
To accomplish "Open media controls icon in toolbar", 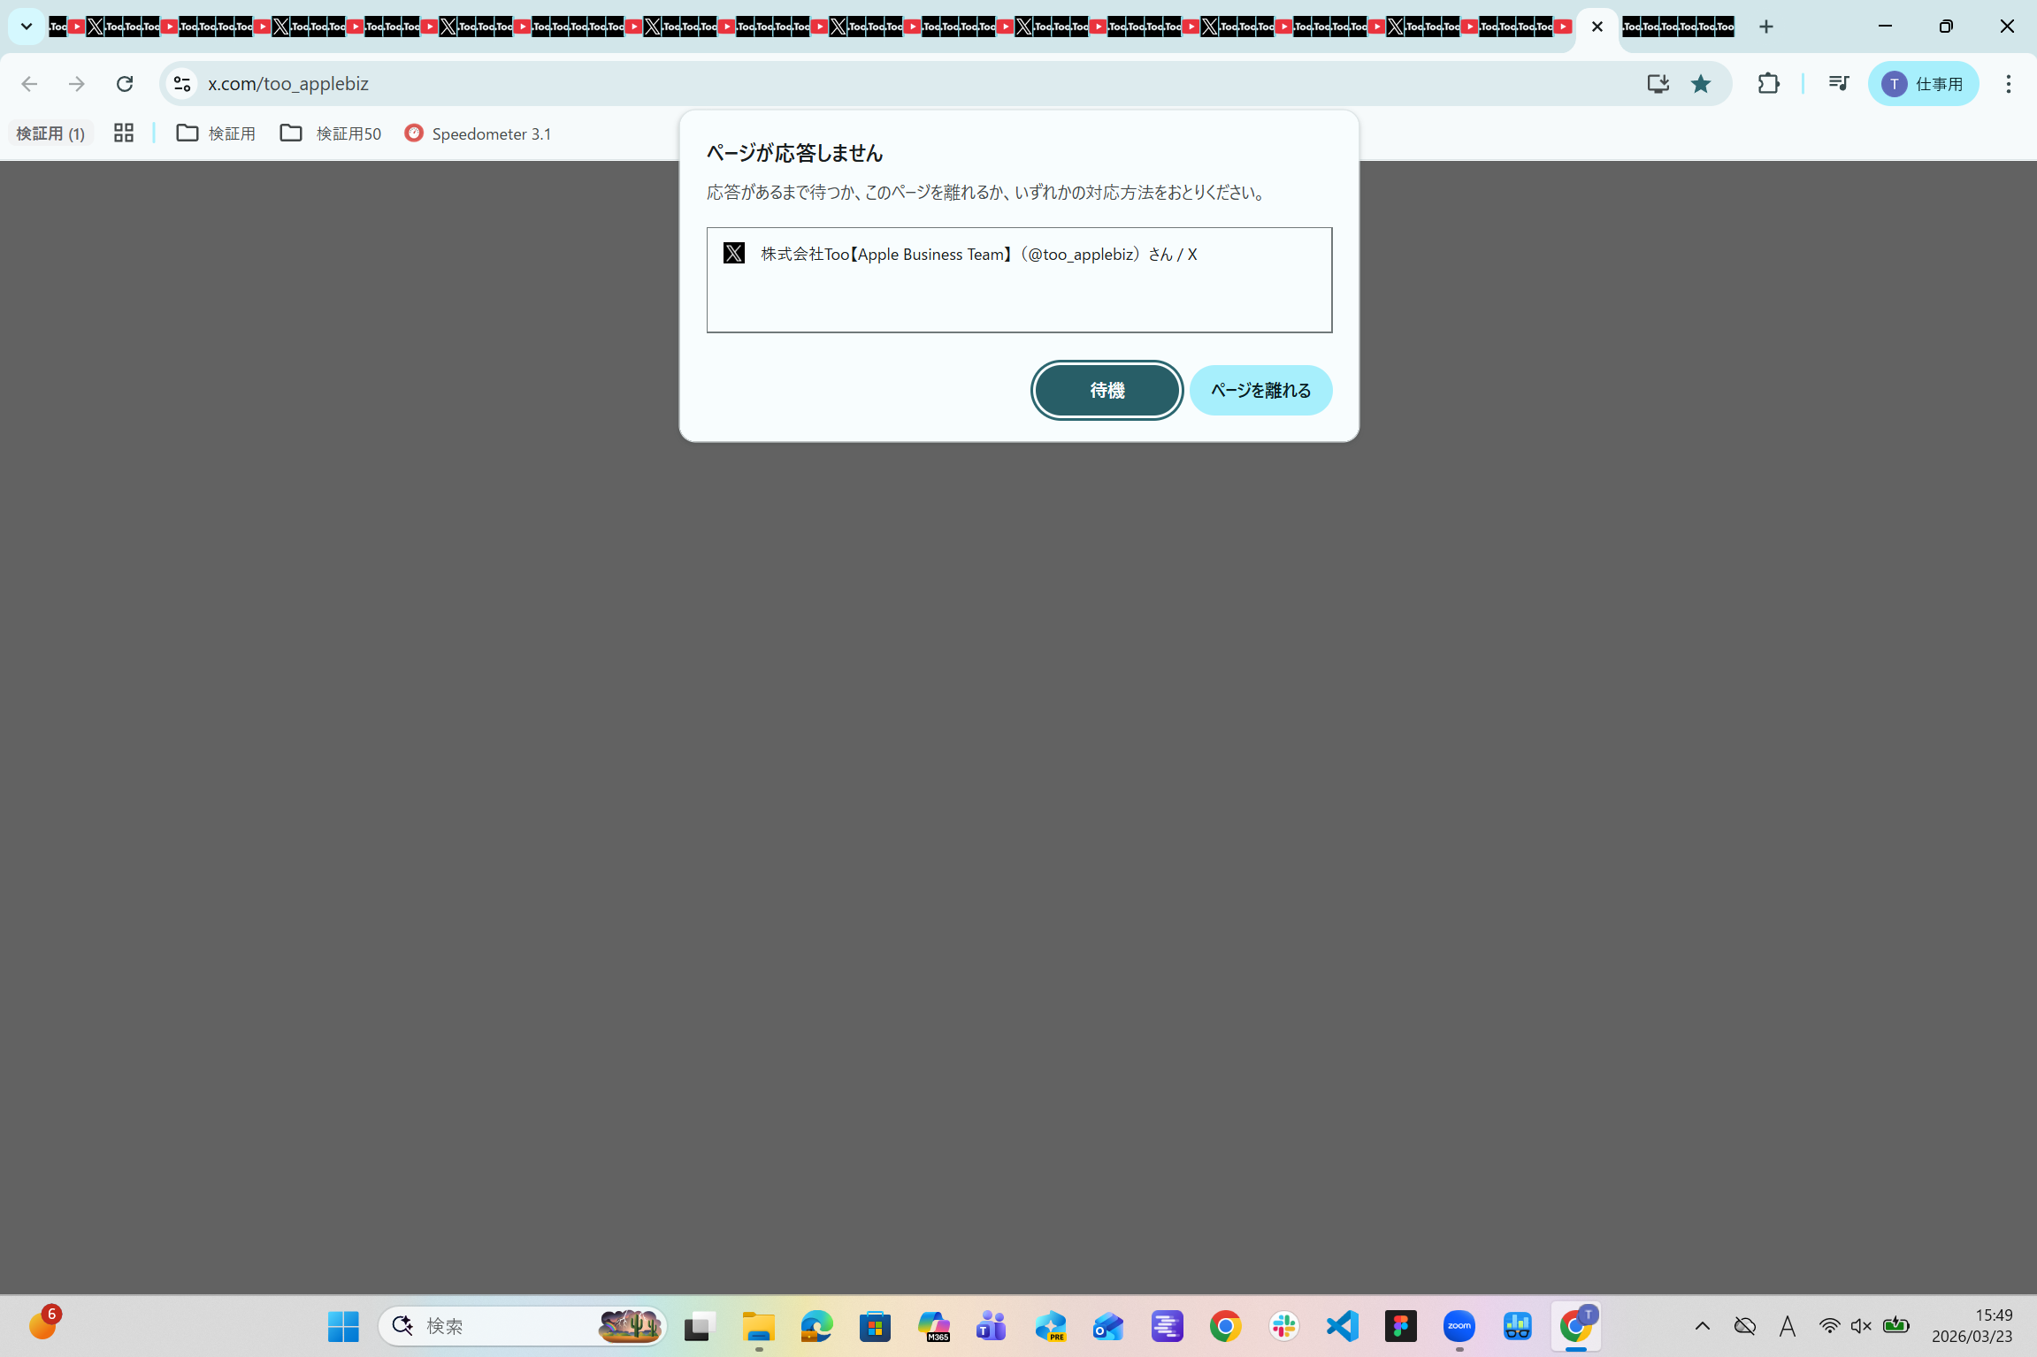I will 1838,84.
